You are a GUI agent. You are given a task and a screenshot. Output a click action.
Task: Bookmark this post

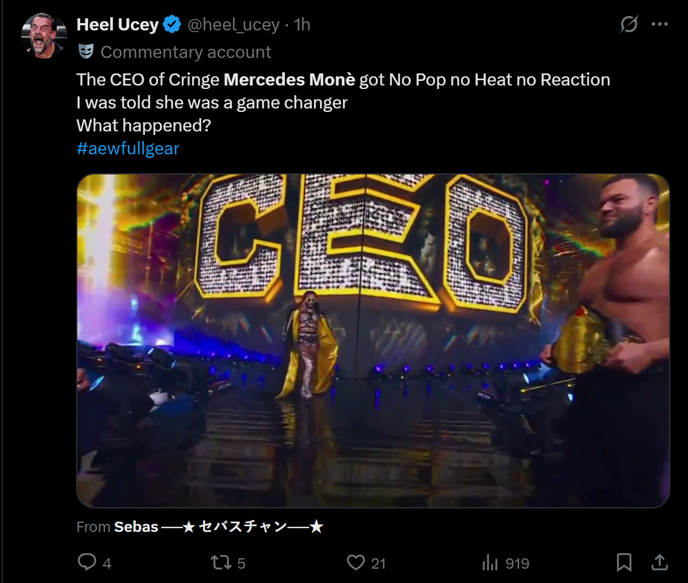tap(624, 562)
